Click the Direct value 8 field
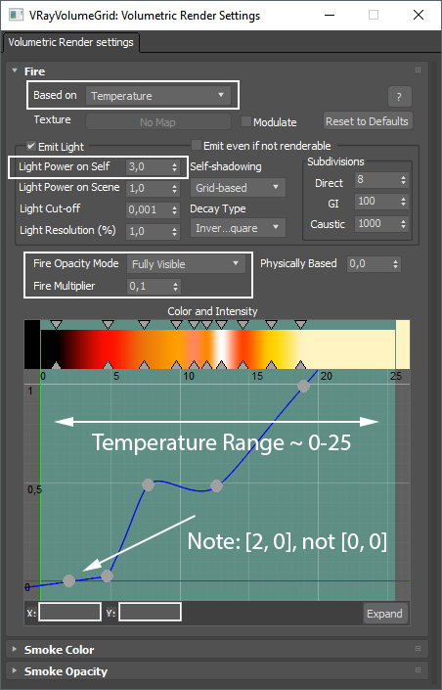Viewport: 442px width, 690px height. pyautogui.click(x=377, y=180)
